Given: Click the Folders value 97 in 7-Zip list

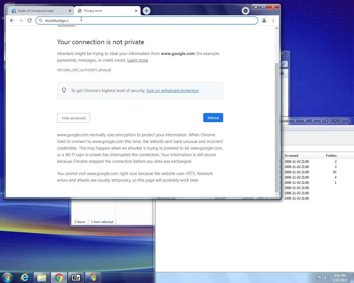Looking at the screenshot, I should tap(335, 172).
